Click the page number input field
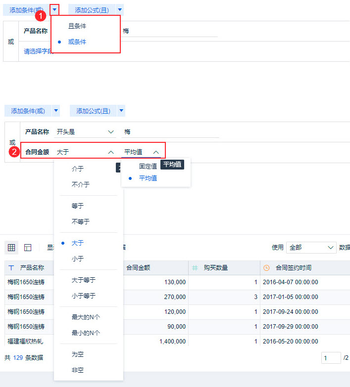350x387 pixels. tap(331, 358)
